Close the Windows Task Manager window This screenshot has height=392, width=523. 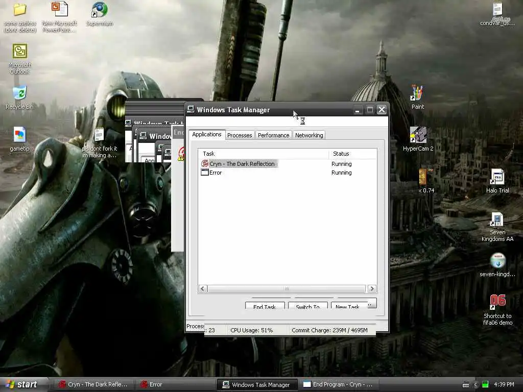point(382,110)
